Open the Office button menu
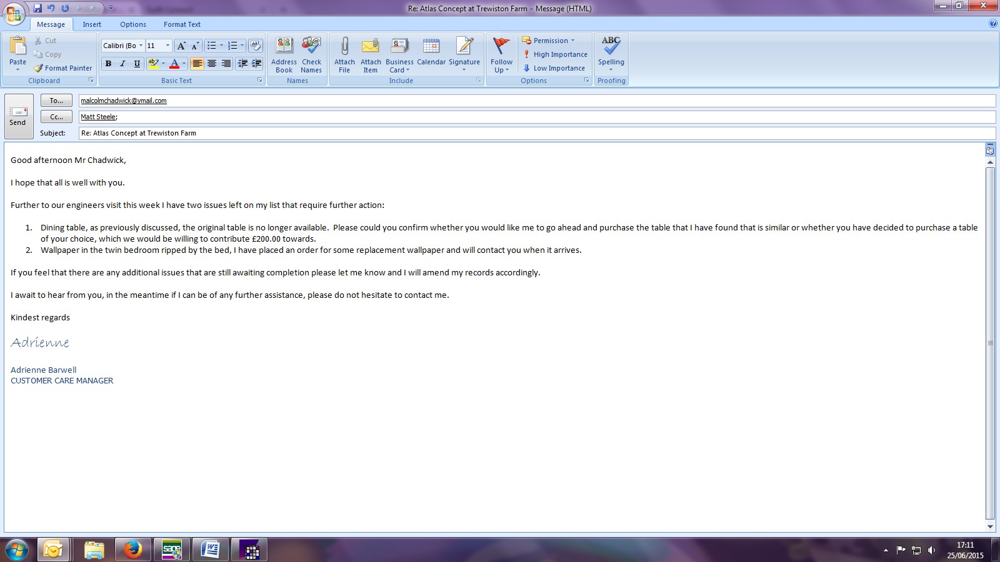This screenshot has height=562, width=1000. click(x=14, y=13)
